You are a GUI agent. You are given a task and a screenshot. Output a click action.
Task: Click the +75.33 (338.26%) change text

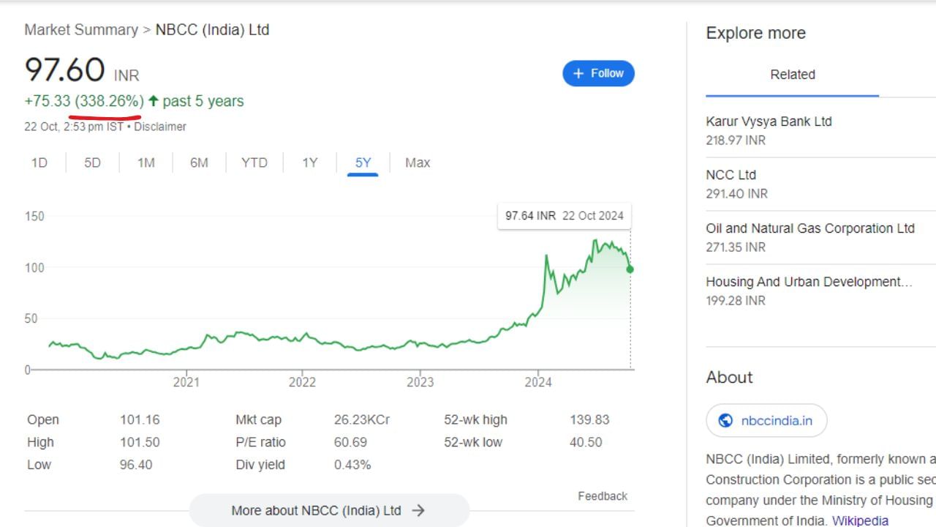pos(84,101)
